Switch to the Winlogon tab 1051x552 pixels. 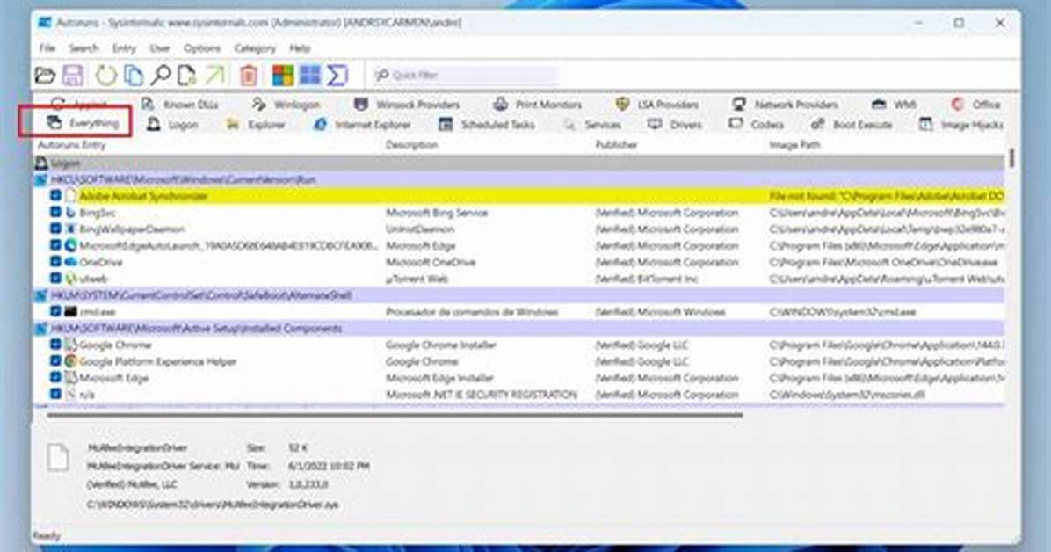click(x=286, y=104)
